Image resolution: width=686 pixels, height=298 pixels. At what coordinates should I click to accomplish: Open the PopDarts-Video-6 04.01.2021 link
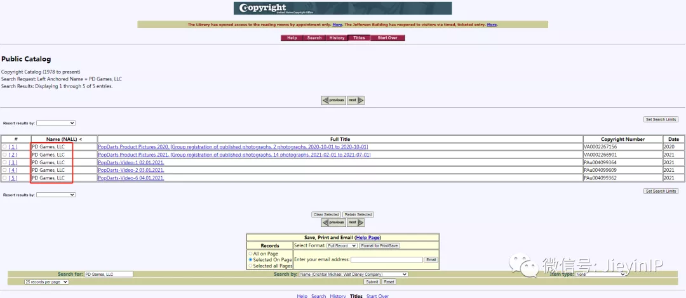coord(131,178)
